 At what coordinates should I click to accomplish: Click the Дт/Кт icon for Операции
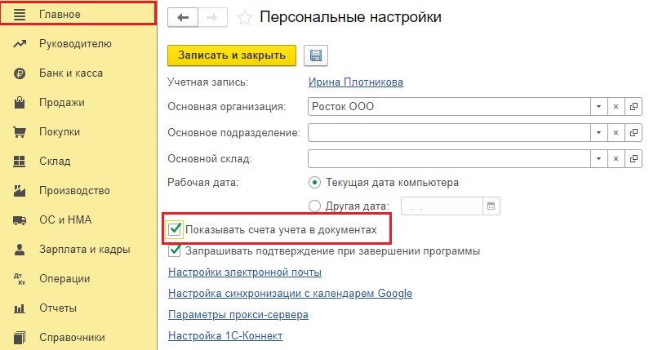[x=20, y=279]
